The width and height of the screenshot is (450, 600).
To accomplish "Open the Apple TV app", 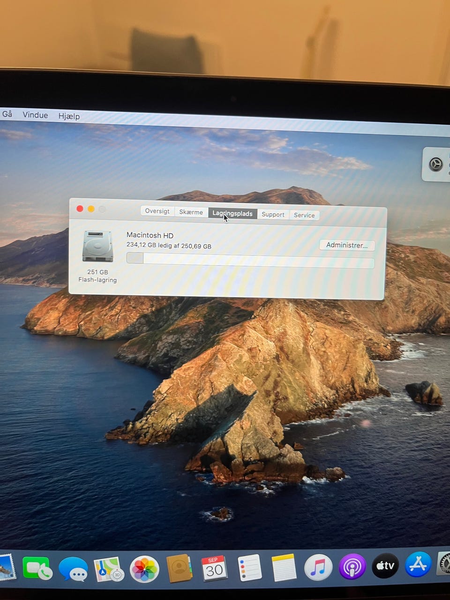I will click(x=385, y=565).
